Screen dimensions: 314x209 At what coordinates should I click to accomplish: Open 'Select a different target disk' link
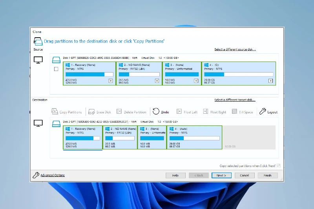tap(235, 100)
